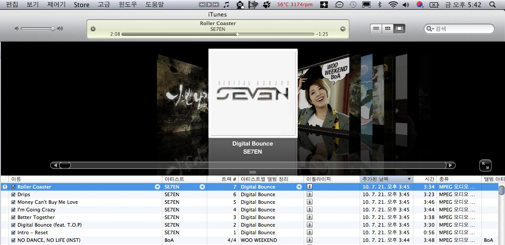
Task: Open equalizer dropdown for Digital Bounce (feat. T.O.P)
Action: tap(309, 225)
